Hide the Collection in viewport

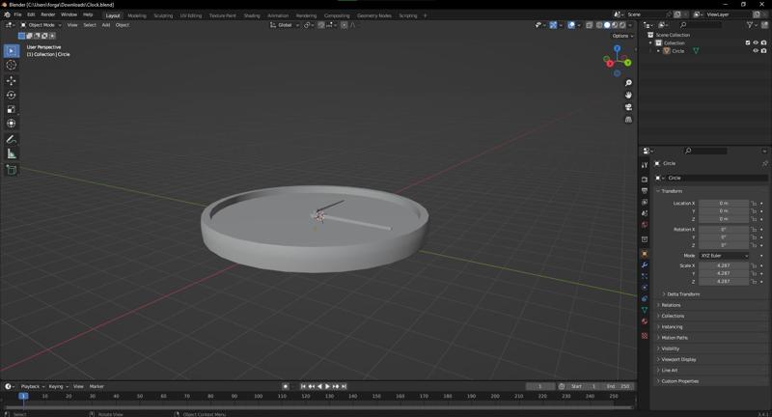pos(756,42)
